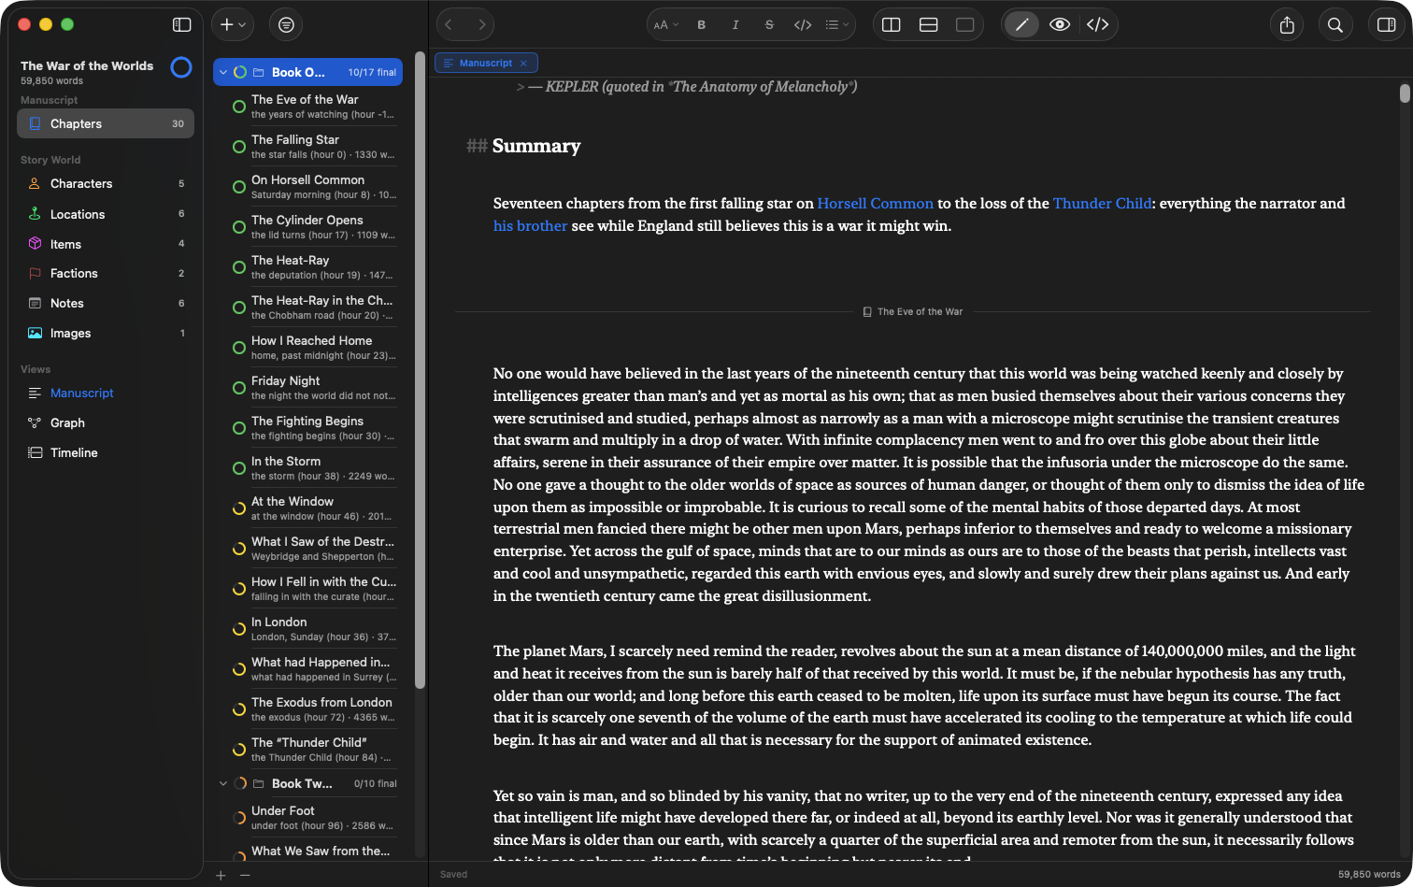The image size is (1413, 887).
Task: Open Characters in Story World
Action: 106,184
